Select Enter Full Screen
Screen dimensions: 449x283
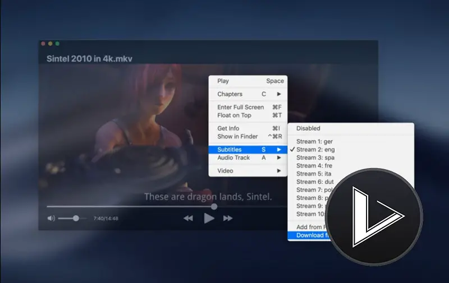tap(248, 107)
